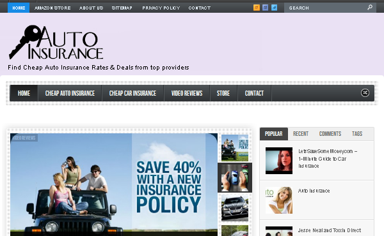
Task: Open the Jesse Neal and Tooth Direct post
Action: (330, 230)
